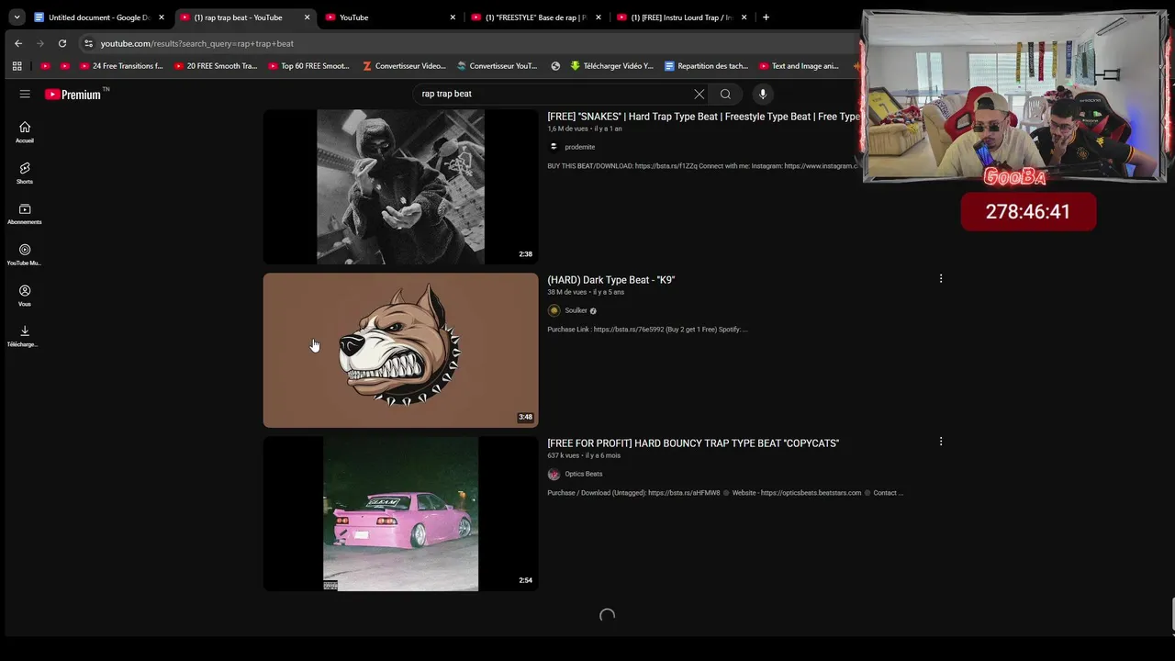Open YouTube Music in the sidebar
The width and height of the screenshot is (1175, 661).
coord(25,254)
